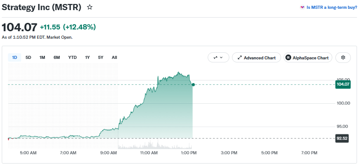Image resolution: width=361 pixels, height=164 pixels.
Task: Click the 'Is MSTR a long-term buy?' link
Action: click(332, 7)
